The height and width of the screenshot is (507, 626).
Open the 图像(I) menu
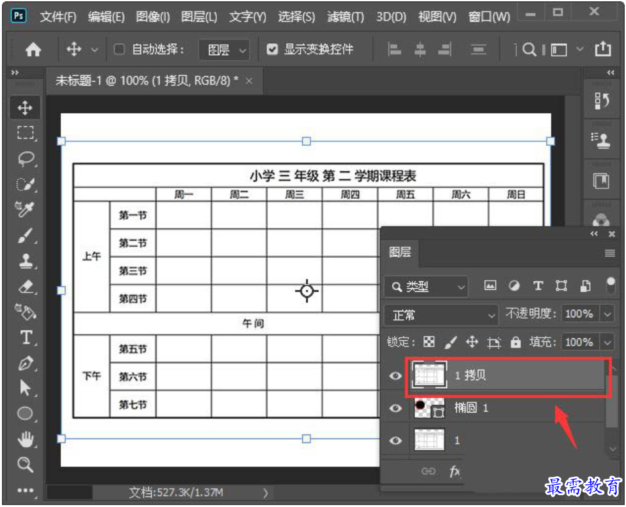tap(152, 17)
